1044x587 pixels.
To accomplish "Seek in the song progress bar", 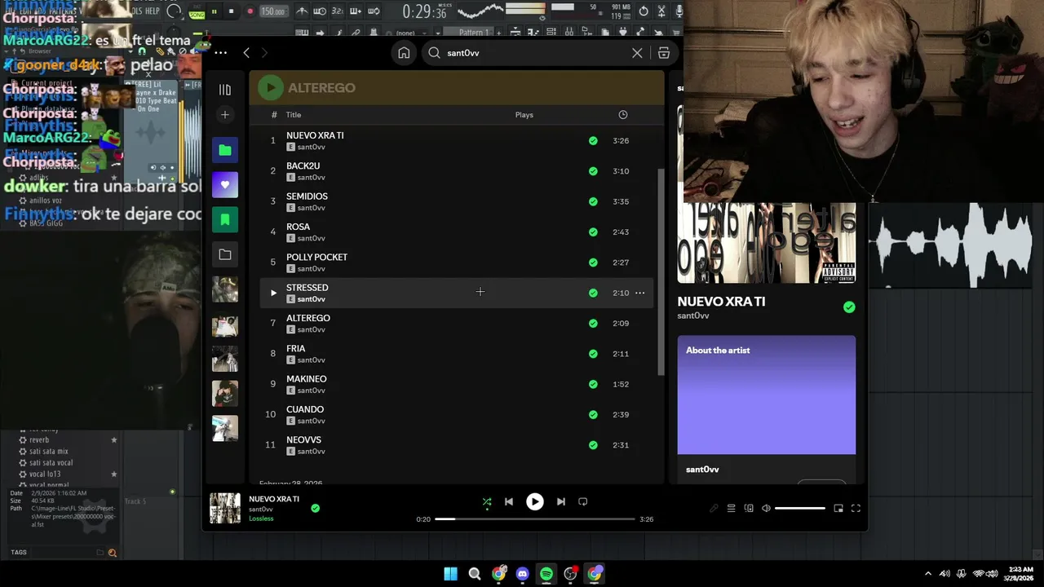I will pos(534,519).
